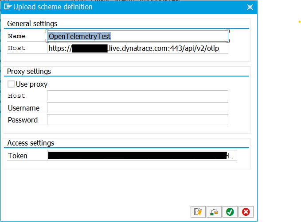Select the proxy Host input field

coord(137,96)
